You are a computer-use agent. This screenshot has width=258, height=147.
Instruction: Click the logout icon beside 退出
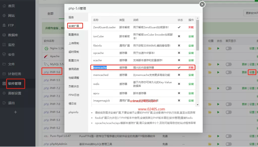[x=4, y=103]
